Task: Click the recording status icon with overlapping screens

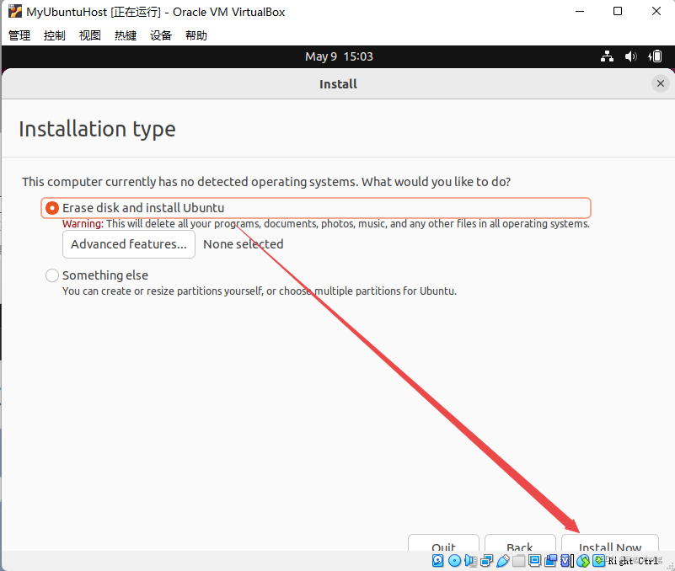Action: point(550,560)
